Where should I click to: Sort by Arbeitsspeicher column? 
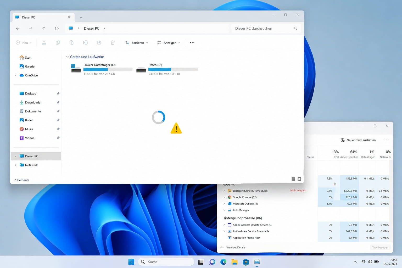point(349,154)
